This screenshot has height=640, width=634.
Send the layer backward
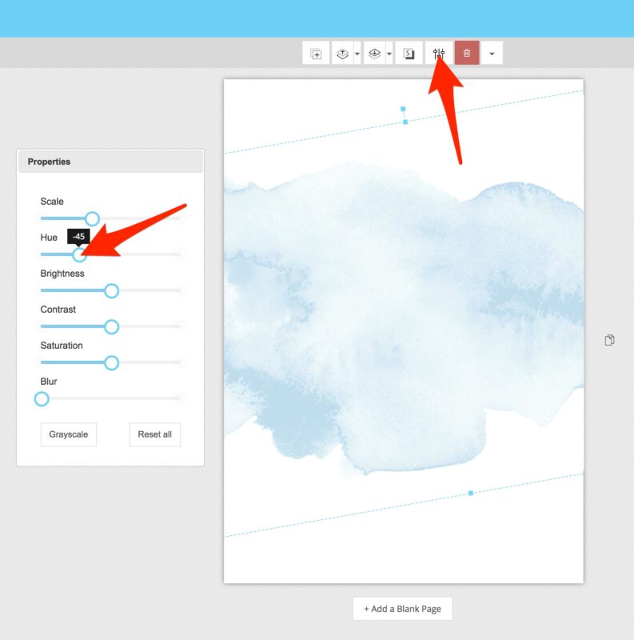(374, 54)
